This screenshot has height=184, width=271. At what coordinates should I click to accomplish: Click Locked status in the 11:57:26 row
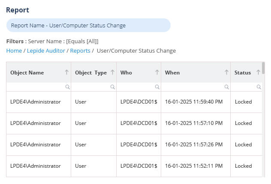click(244, 145)
